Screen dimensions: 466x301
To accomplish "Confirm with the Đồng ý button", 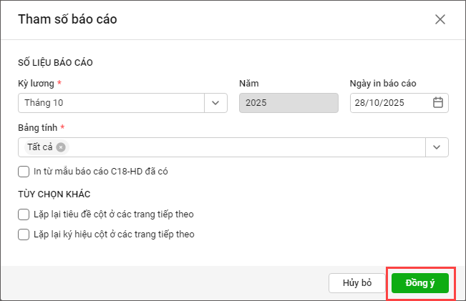I will coord(420,282).
